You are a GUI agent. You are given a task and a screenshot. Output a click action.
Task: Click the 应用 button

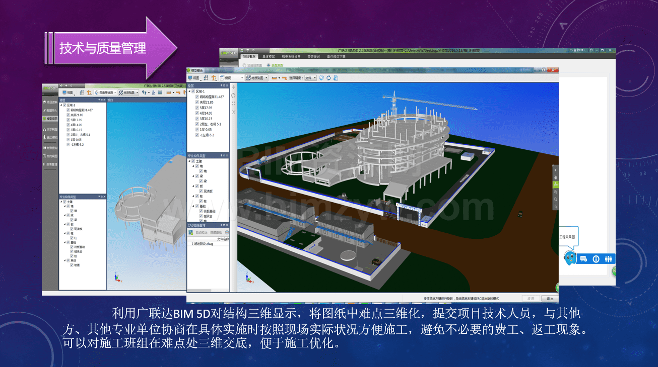click(531, 299)
